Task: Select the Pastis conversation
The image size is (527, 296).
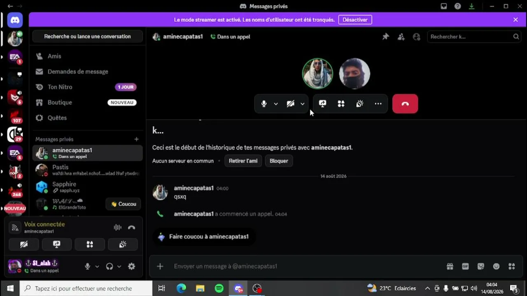Action: click(88, 170)
